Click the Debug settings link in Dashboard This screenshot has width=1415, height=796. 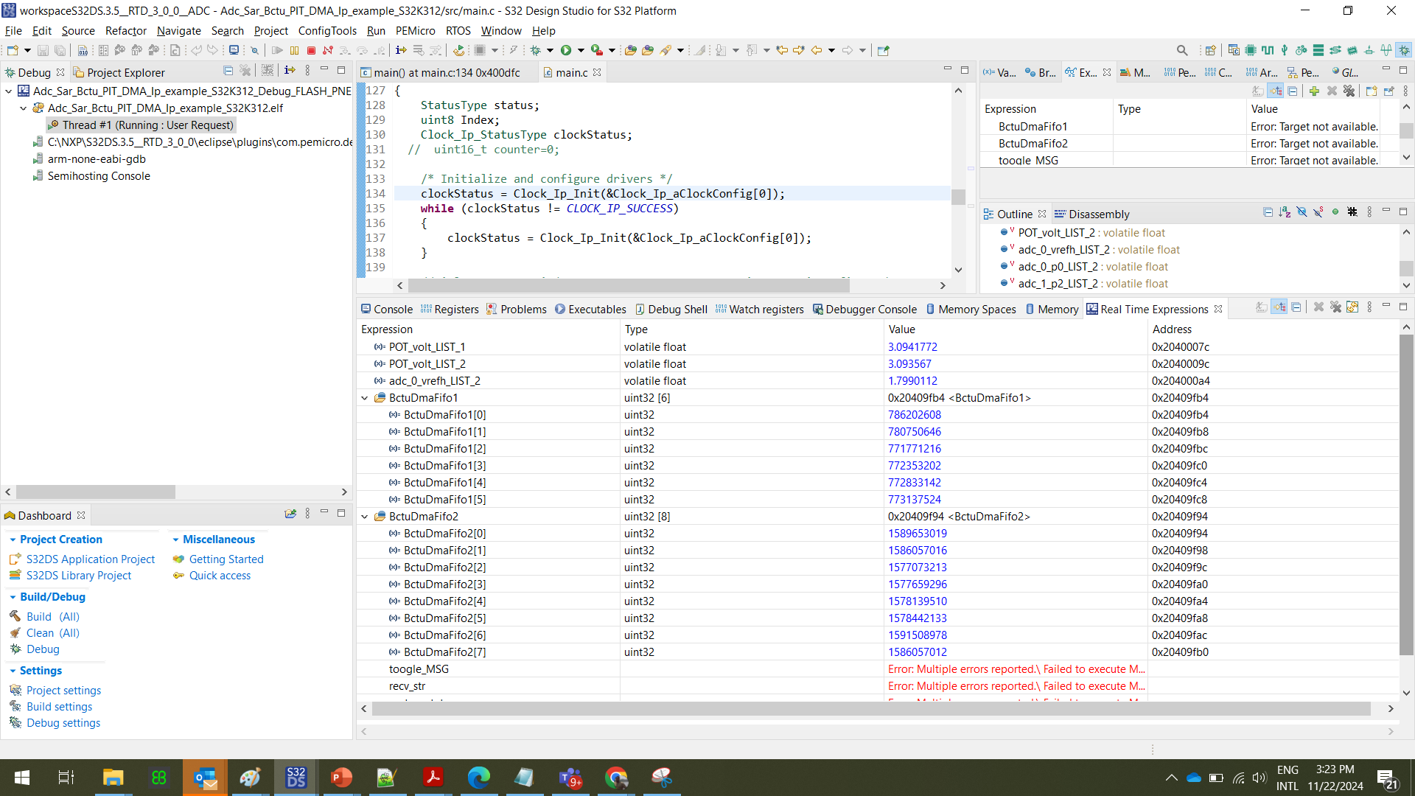click(63, 722)
